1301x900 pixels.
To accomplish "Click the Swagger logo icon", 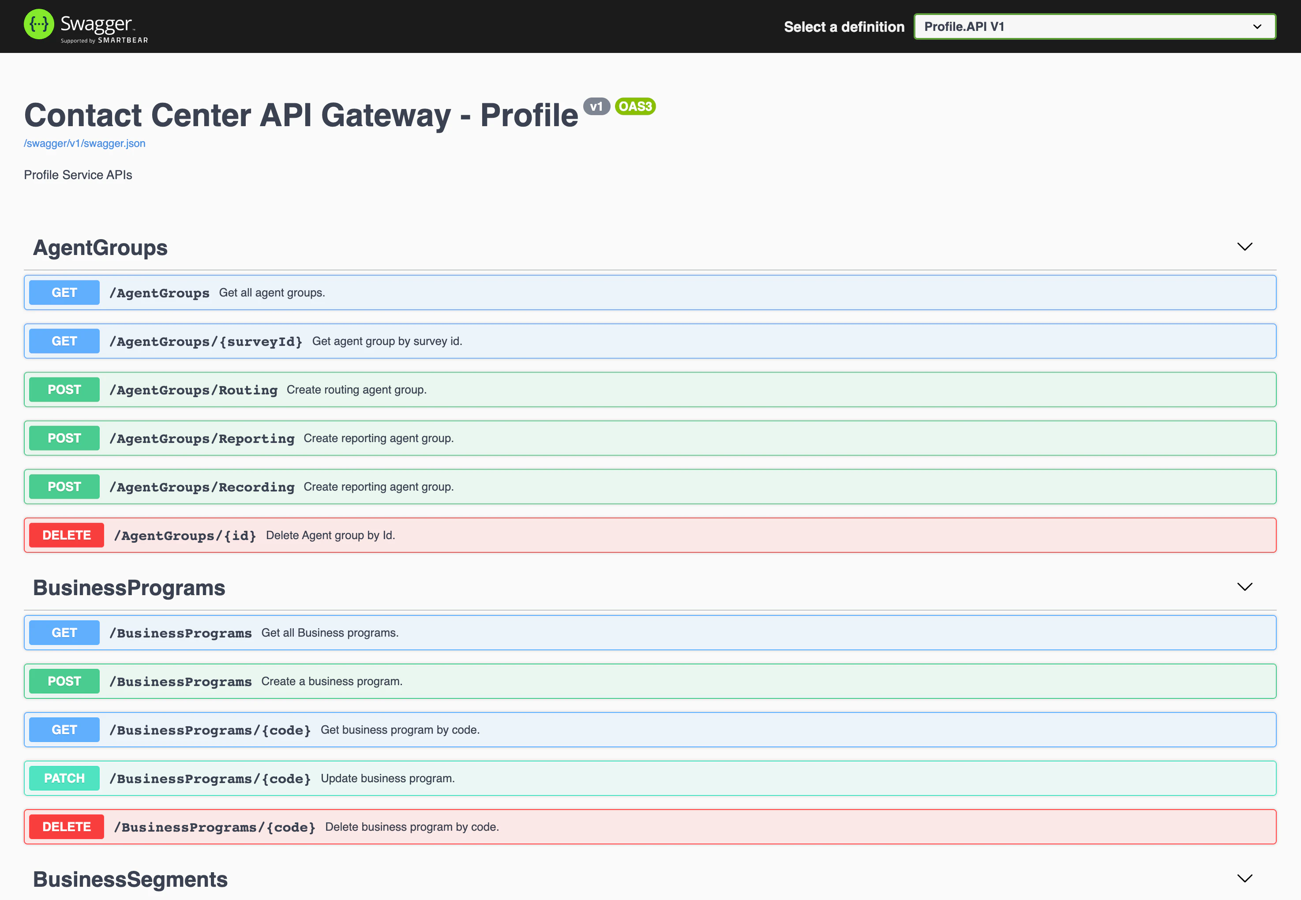I will coord(39,25).
